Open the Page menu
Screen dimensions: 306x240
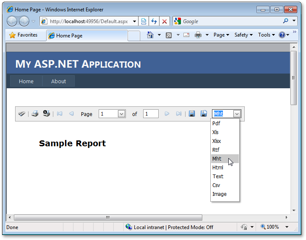(221, 35)
